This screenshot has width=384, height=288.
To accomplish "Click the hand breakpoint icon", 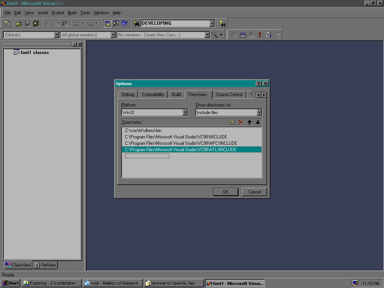I will 277,35.
